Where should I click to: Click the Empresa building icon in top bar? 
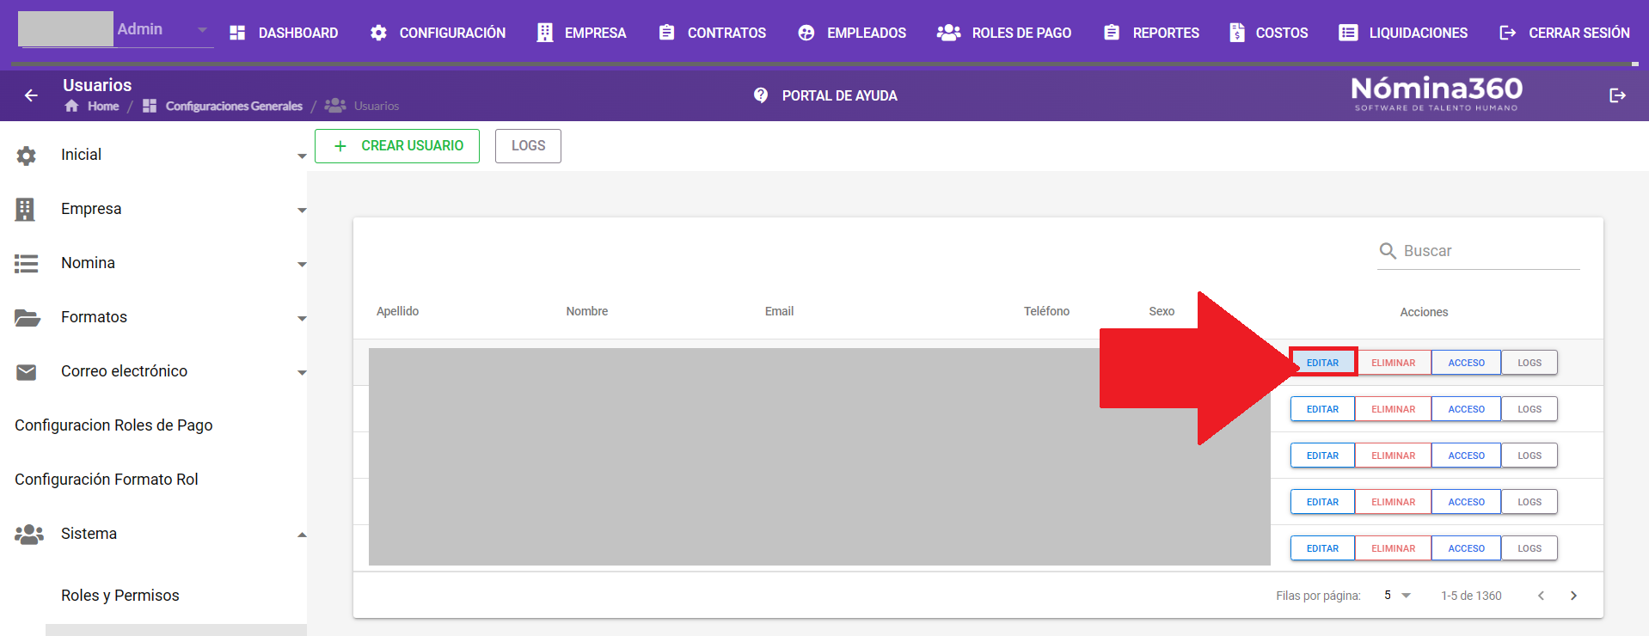coord(545,33)
